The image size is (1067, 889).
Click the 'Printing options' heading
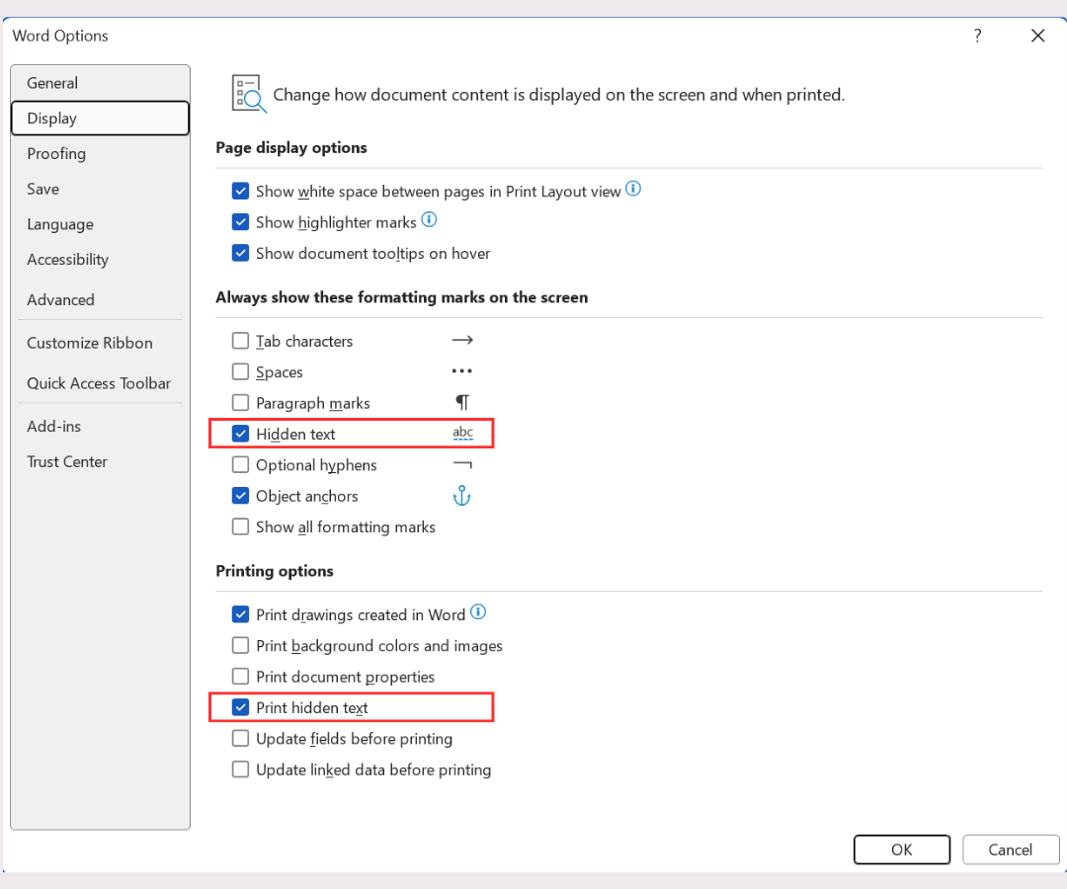(x=275, y=571)
